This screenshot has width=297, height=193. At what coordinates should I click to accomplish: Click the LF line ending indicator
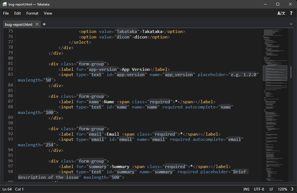(271, 189)
